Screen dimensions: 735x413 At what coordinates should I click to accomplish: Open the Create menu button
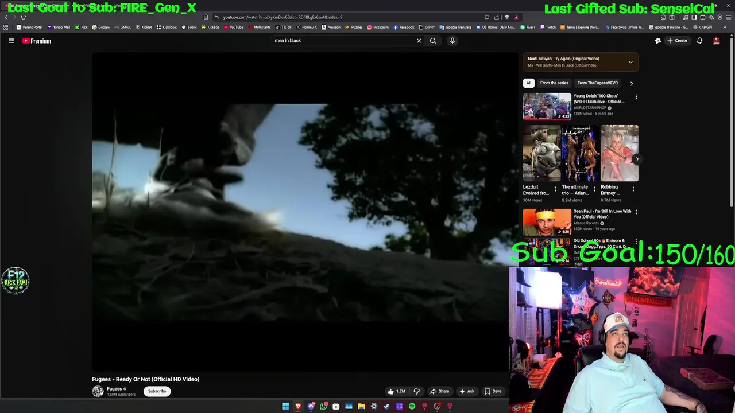(677, 41)
